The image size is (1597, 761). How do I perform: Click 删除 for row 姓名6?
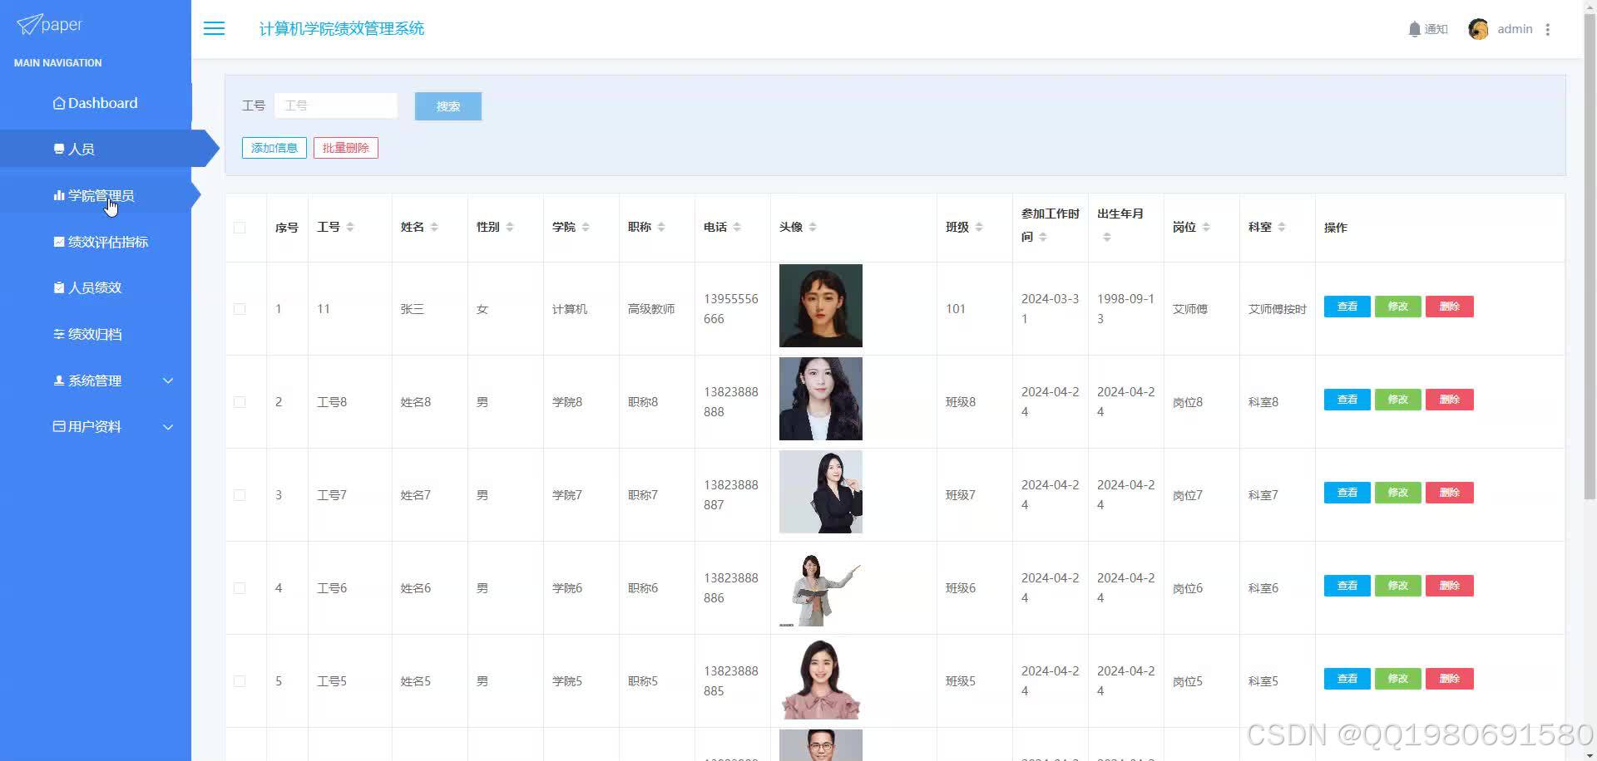point(1450,586)
